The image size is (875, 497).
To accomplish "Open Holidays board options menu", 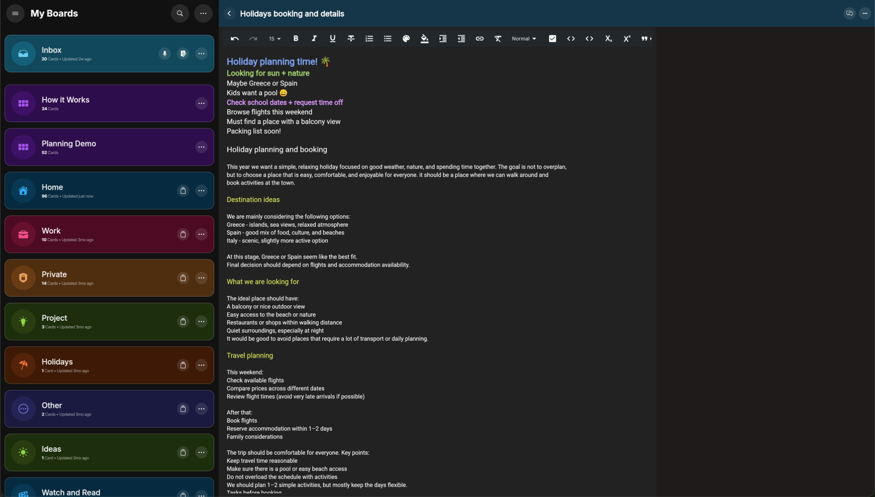I will tap(201, 365).
